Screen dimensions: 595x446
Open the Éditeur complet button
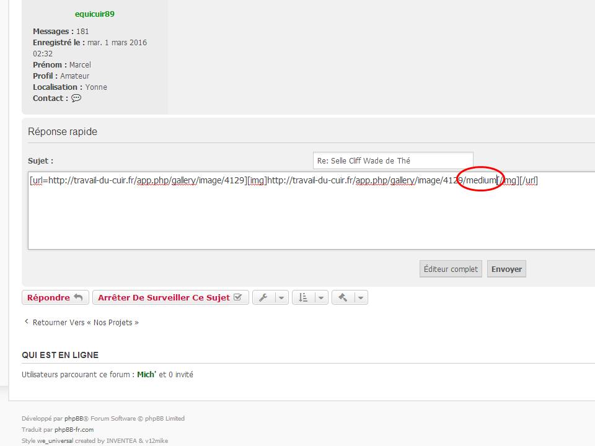451,269
